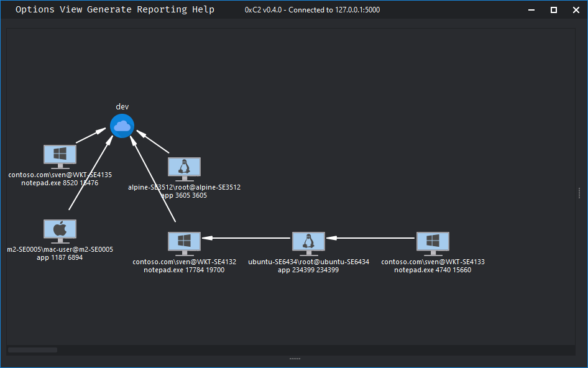The width and height of the screenshot is (588, 368).
Task: Close the 0xC2 window
Action: coord(576,10)
